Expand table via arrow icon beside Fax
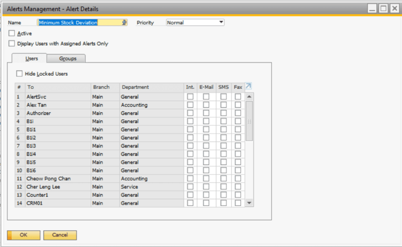Image resolution: width=402 pixels, height=247 pixels. 248,86
